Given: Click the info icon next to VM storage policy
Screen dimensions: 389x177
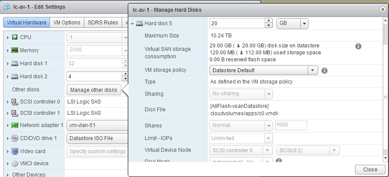Looking at the screenshot, I should tap(324, 70).
